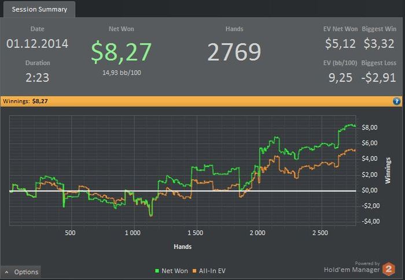Toggle the Net Won legend entry
This screenshot has width=405, height=280.
(171, 271)
